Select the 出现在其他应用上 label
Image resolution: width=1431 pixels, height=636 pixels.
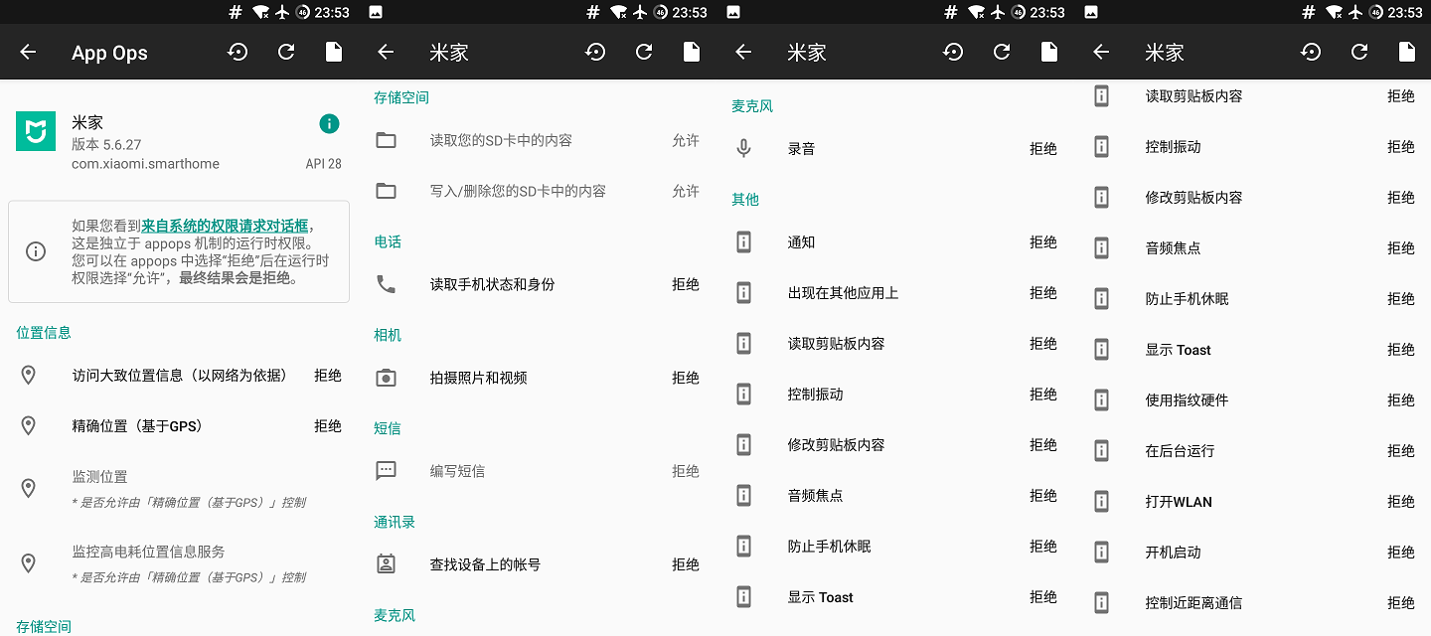pyautogui.click(x=843, y=292)
